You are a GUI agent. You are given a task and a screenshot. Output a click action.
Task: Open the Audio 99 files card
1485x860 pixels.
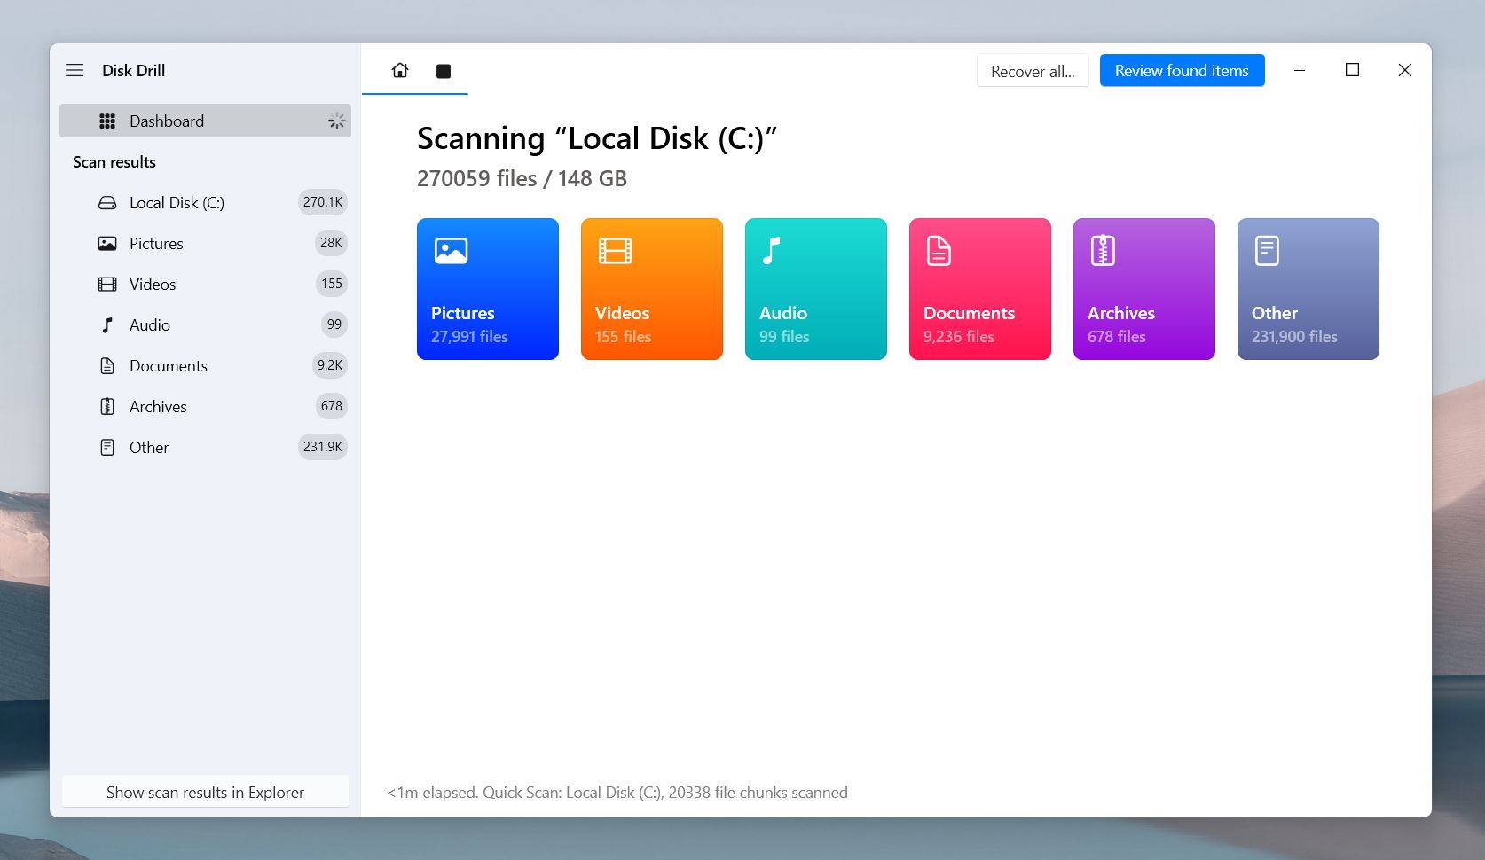point(816,289)
